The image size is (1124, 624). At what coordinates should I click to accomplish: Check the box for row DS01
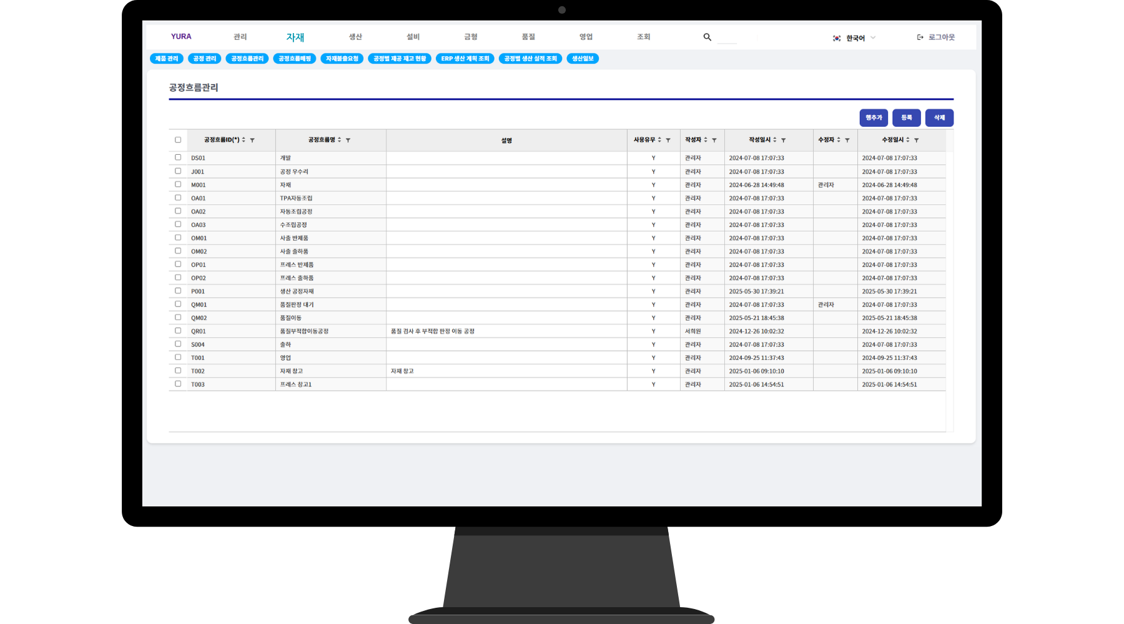click(x=178, y=157)
